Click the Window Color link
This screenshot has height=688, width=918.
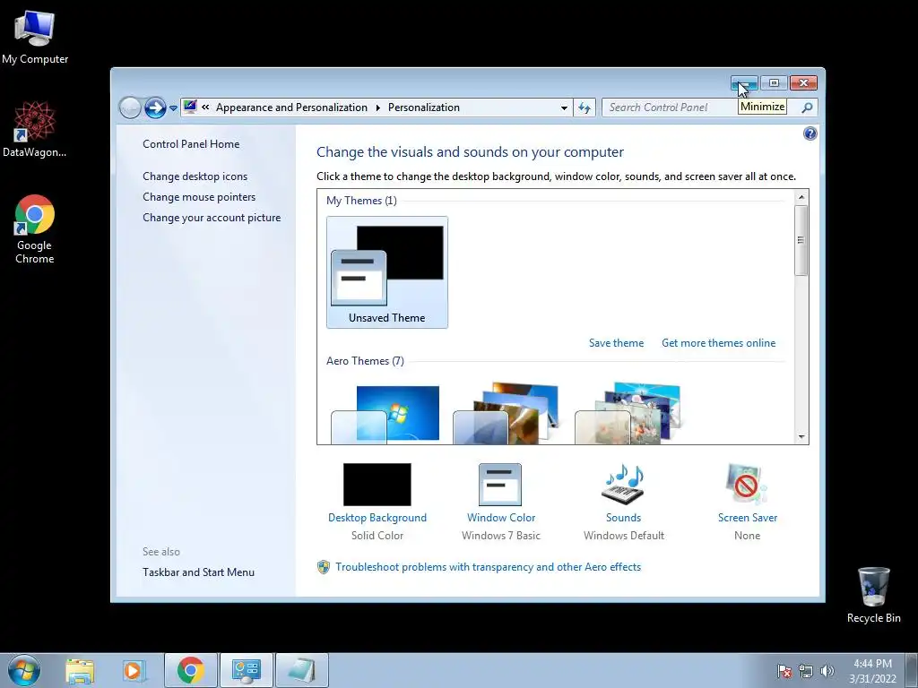tap(501, 517)
